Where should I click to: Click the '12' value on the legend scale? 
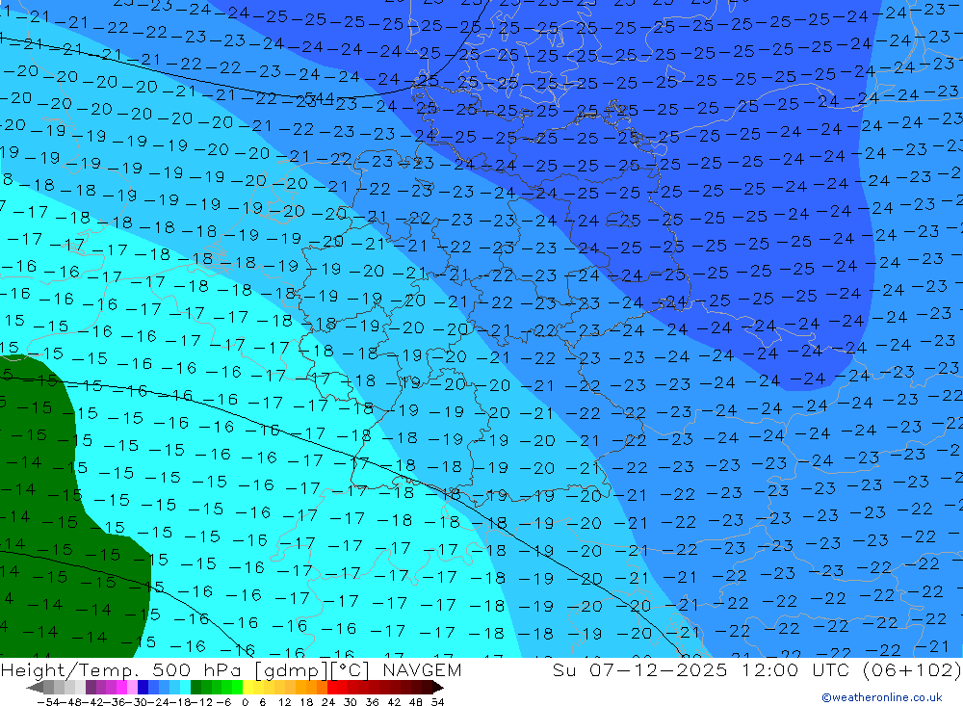pyautogui.click(x=284, y=702)
